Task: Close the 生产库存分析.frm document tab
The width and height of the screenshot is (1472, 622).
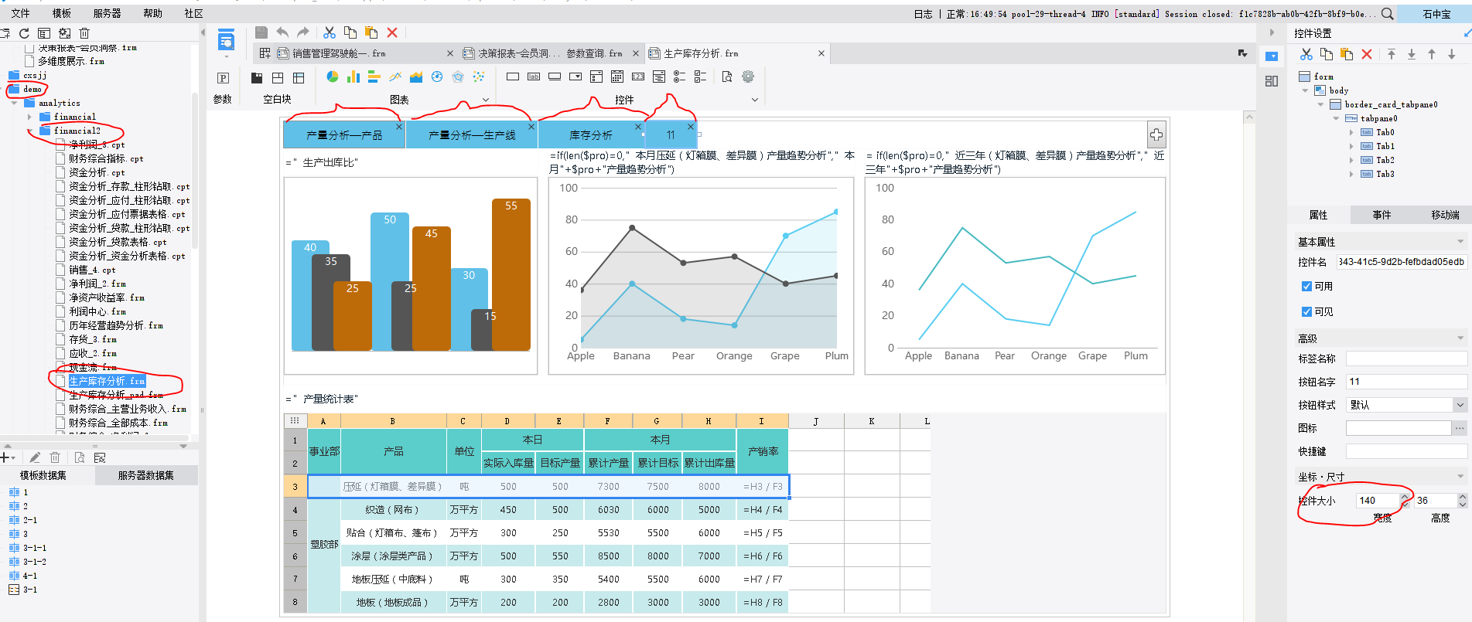Action: coord(821,53)
